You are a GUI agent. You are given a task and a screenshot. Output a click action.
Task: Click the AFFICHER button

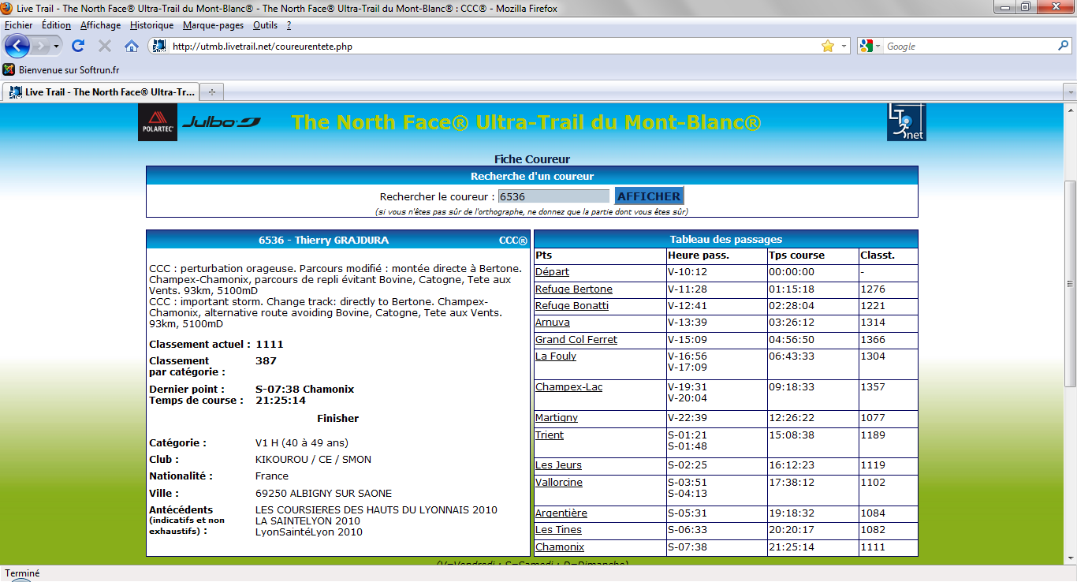(649, 196)
